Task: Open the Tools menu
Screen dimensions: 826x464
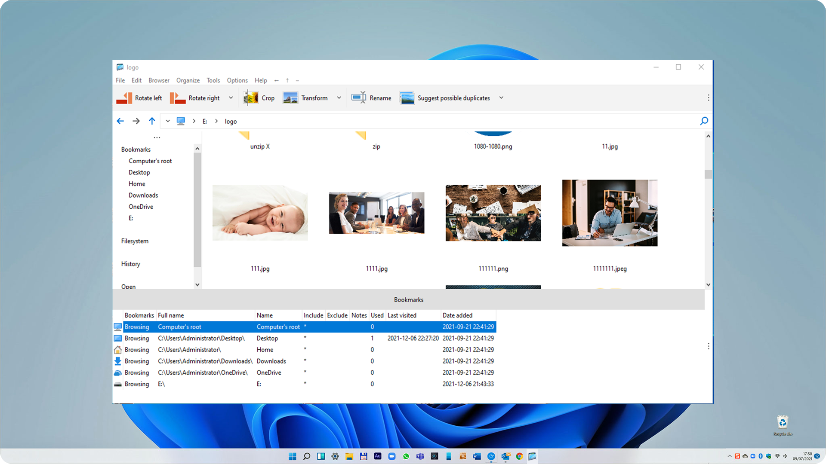Action: (x=213, y=80)
